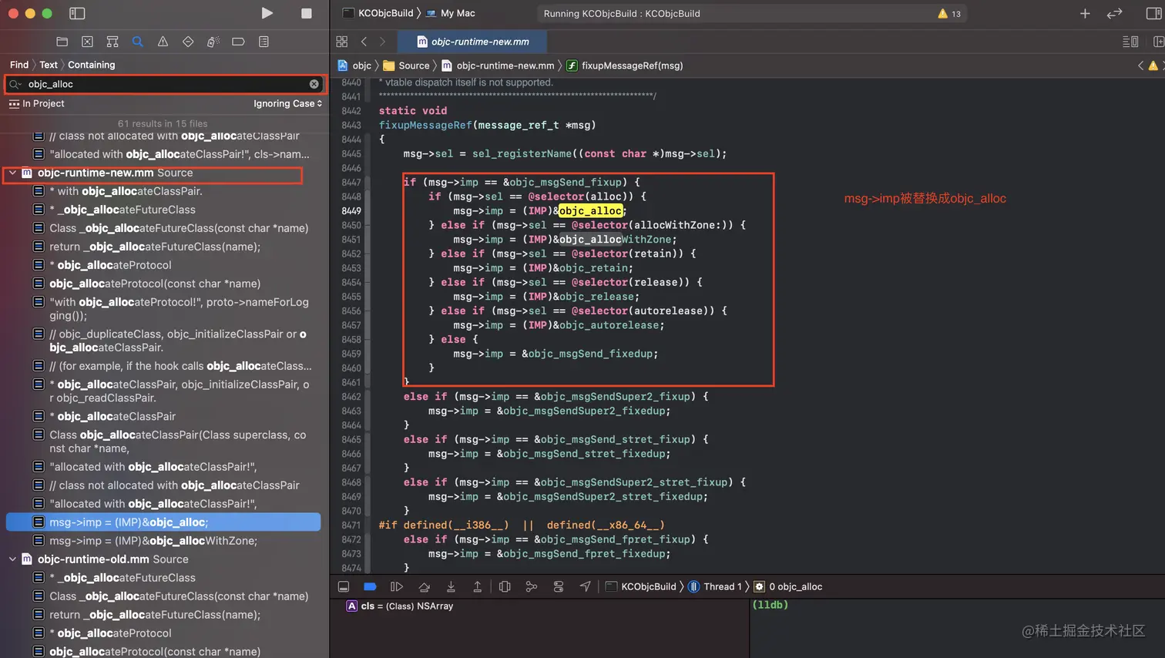Collapse the objc-runtime-old.mm results group
The width and height of the screenshot is (1165, 658).
coord(12,559)
